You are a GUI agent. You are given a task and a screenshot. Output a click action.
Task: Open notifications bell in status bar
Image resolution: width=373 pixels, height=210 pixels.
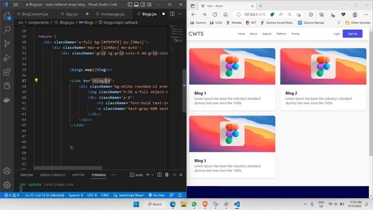pyautogui.click(x=180, y=195)
